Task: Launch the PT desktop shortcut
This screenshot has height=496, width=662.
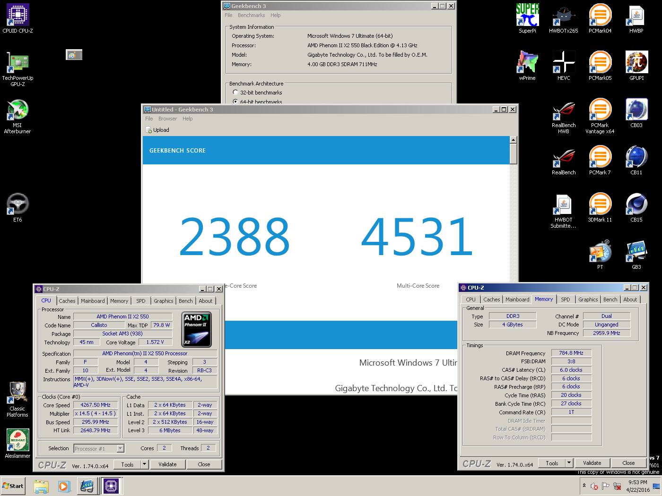Action: 600,255
